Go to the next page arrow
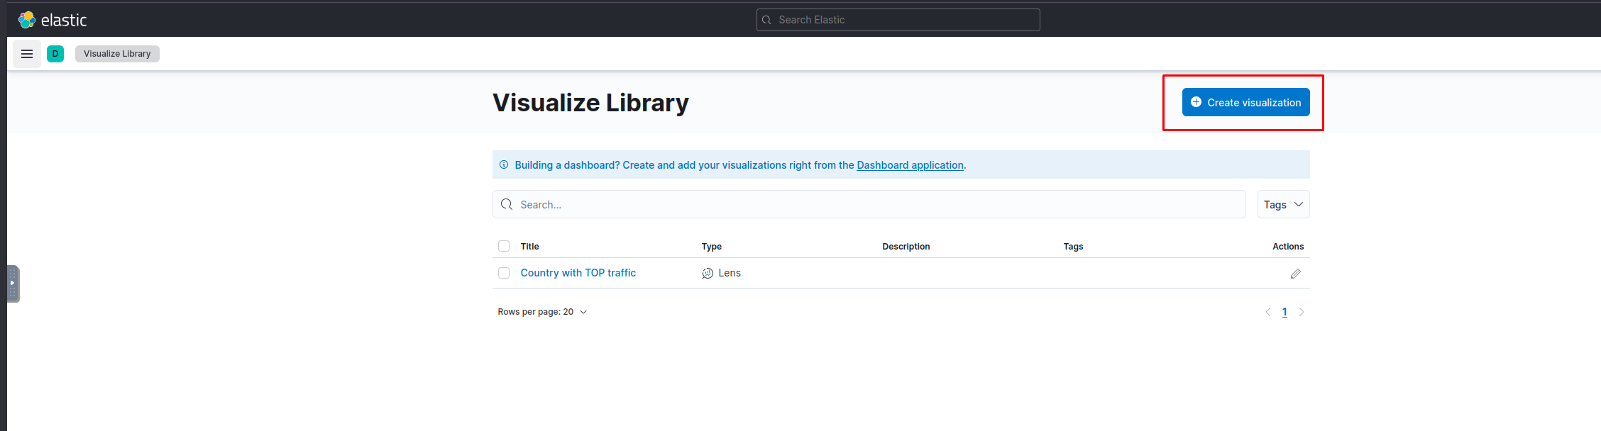This screenshot has width=1601, height=431. click(1302, 312)
